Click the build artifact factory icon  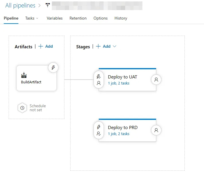pos(24,75)
